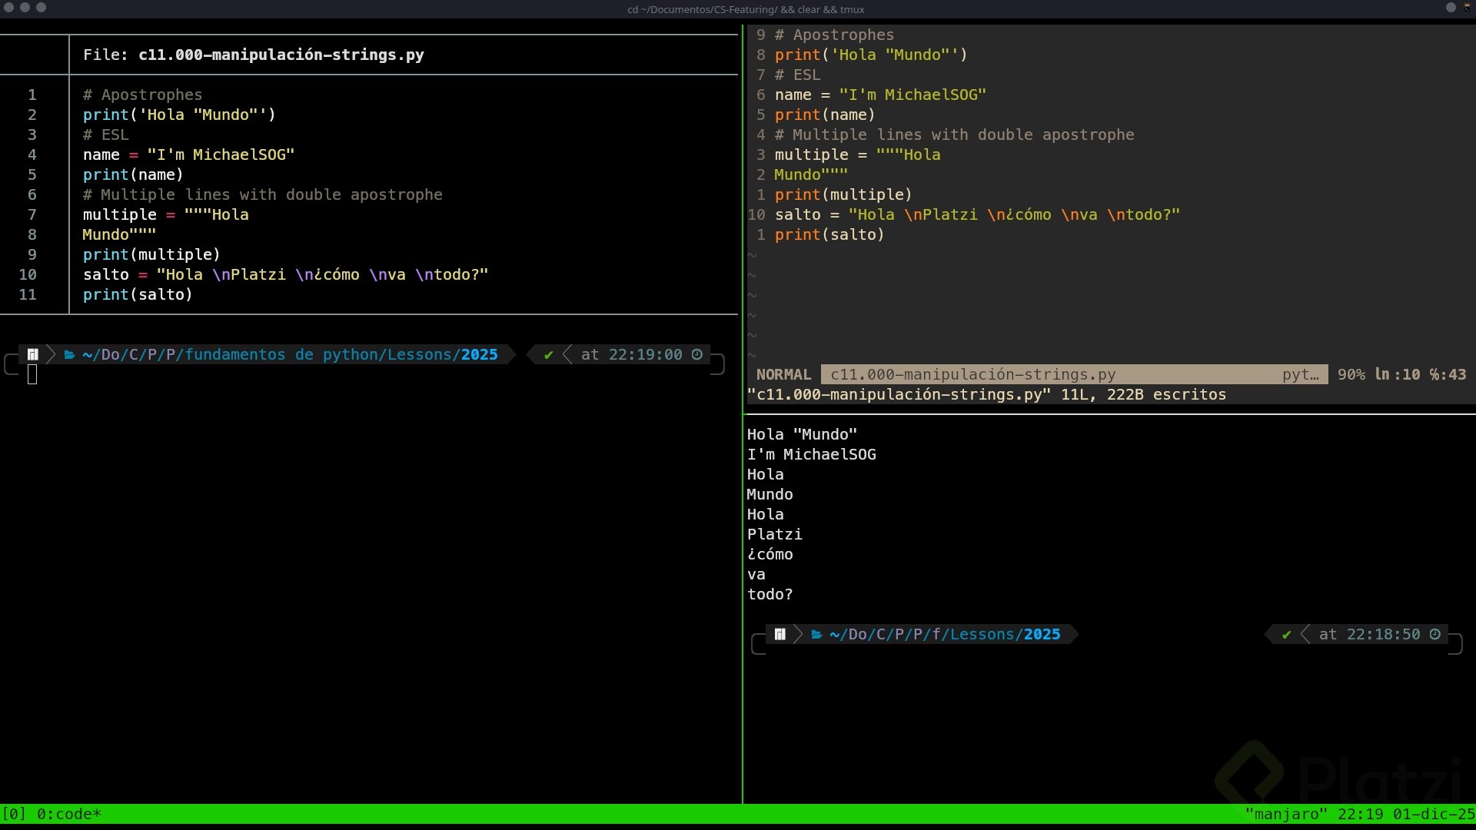This screenshot has width=1476, height=830.
Task: Select the 0:code* tmux window tab
Action: pyautogui.click(x=68, y=814)
